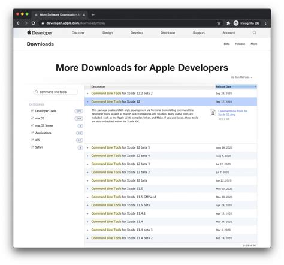Viewport: 284px width, 265px height.
Task: Open a new tab with plus icon
Action: click(x=93, y=15)
